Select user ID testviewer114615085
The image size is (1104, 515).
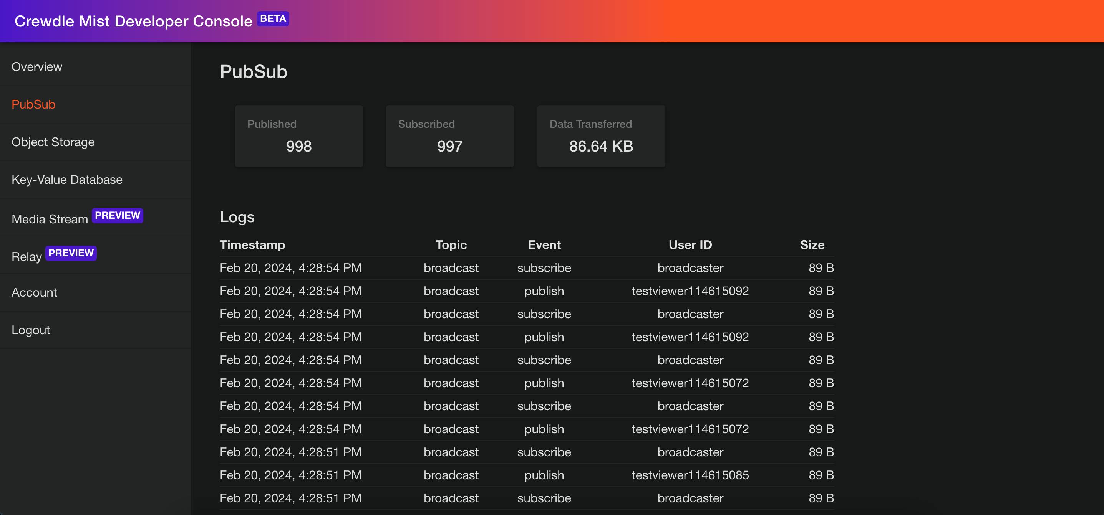(x=690, y=475)
